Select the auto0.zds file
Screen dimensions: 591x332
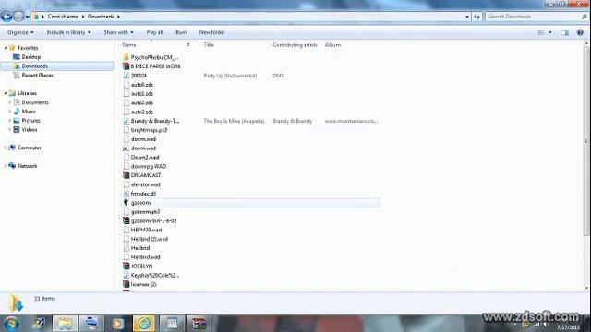click(x=141, y=85)
